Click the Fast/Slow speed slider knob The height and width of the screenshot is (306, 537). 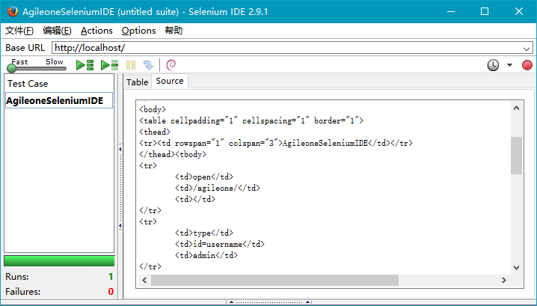point(12,68)
